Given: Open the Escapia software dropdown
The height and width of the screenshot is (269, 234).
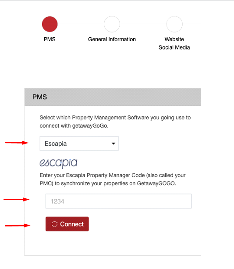Looking at the screenshot, I should tap(79, 143).
